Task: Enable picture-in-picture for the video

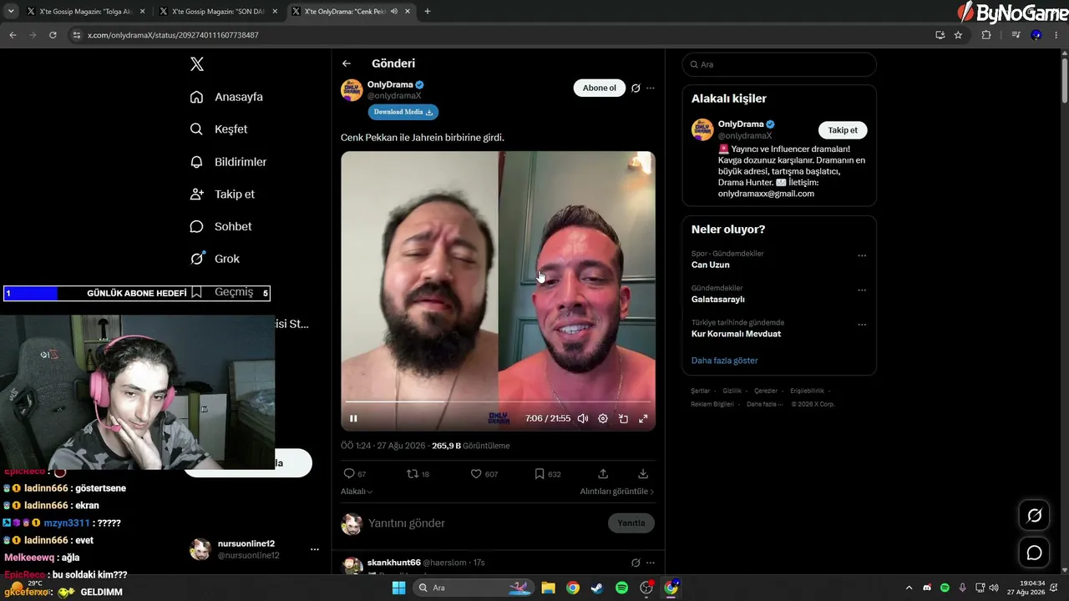Action: [x=623, y=418]
